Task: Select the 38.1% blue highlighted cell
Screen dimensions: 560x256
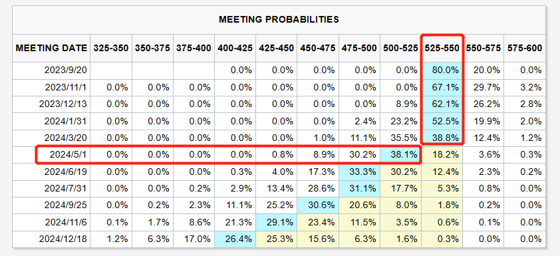Action: (401, 155)
